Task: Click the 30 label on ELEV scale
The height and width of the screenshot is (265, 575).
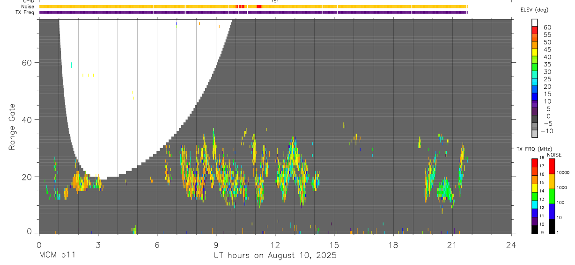Action: click(546, 72)
